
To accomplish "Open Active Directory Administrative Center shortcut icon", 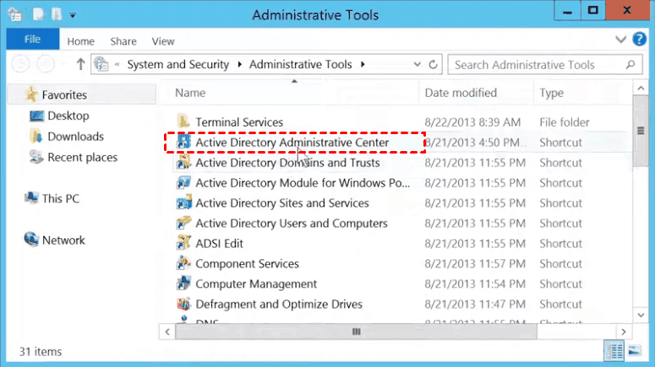I will pos(183,143).
